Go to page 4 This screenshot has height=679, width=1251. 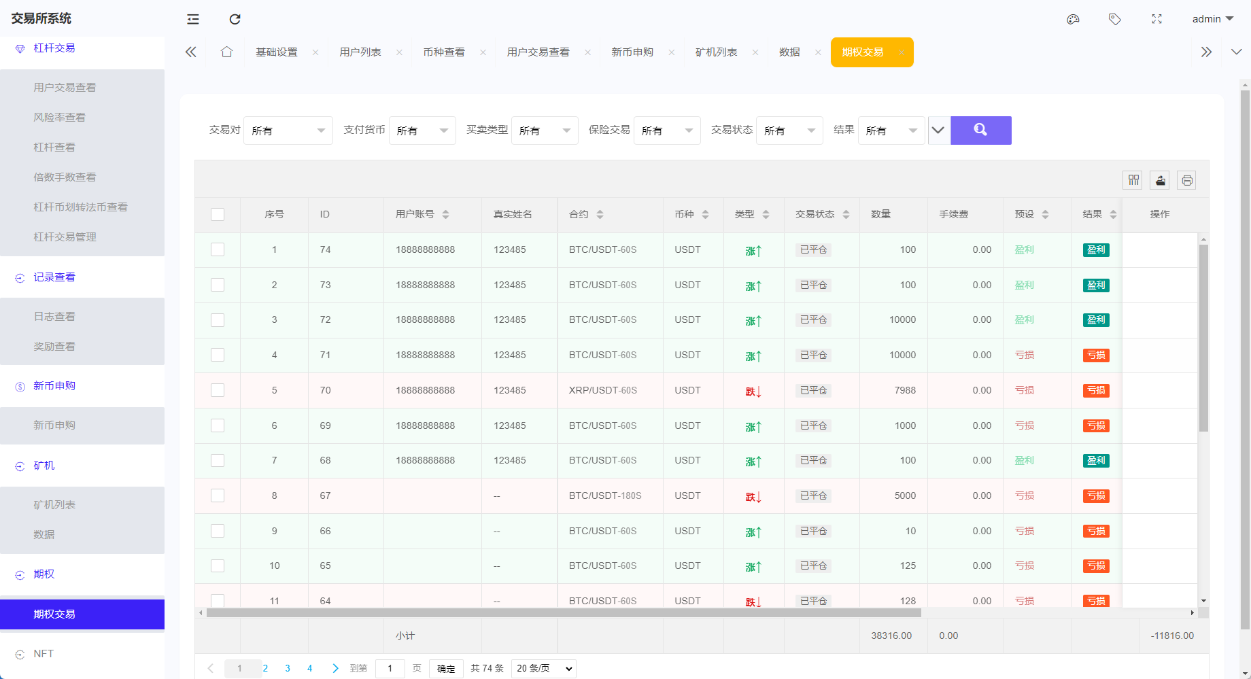[x=310, y=669]
